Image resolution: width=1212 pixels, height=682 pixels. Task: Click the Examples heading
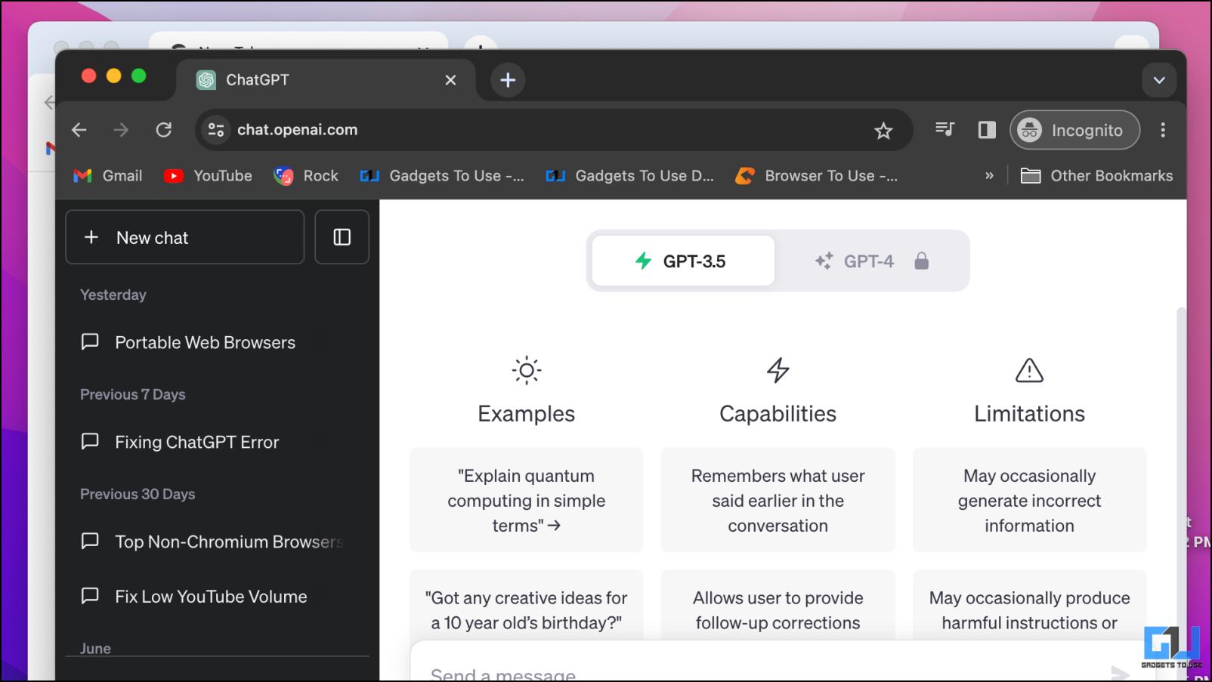(527, 414)
